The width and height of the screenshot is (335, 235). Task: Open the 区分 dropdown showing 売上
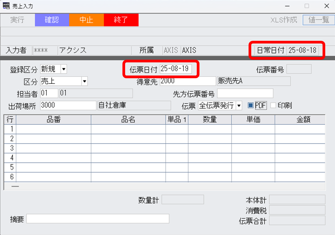coord(84,81)
